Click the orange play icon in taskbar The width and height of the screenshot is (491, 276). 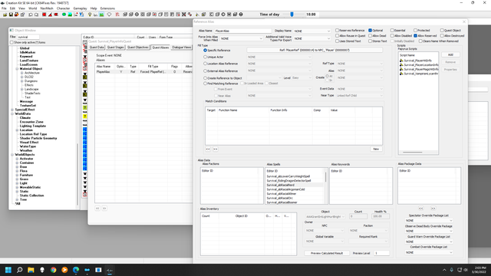[64, 270]
